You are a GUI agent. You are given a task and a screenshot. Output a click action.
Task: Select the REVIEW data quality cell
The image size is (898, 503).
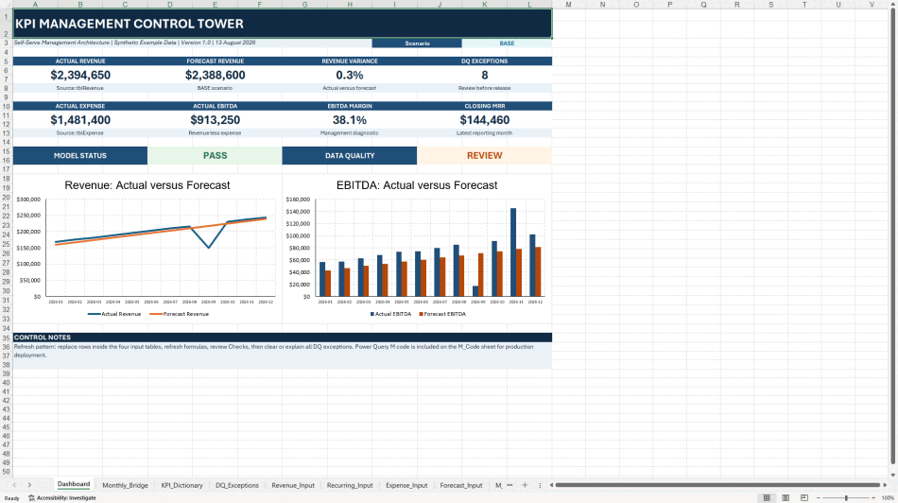tap(485, 155)
